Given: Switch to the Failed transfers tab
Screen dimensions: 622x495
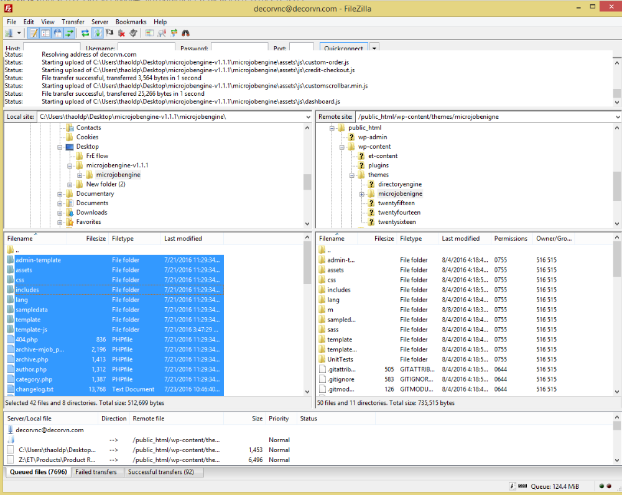Looking at the screenshot, I should 95,472.
